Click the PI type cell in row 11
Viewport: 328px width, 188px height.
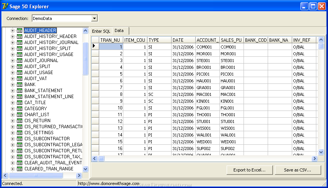(x=159, y=115)
